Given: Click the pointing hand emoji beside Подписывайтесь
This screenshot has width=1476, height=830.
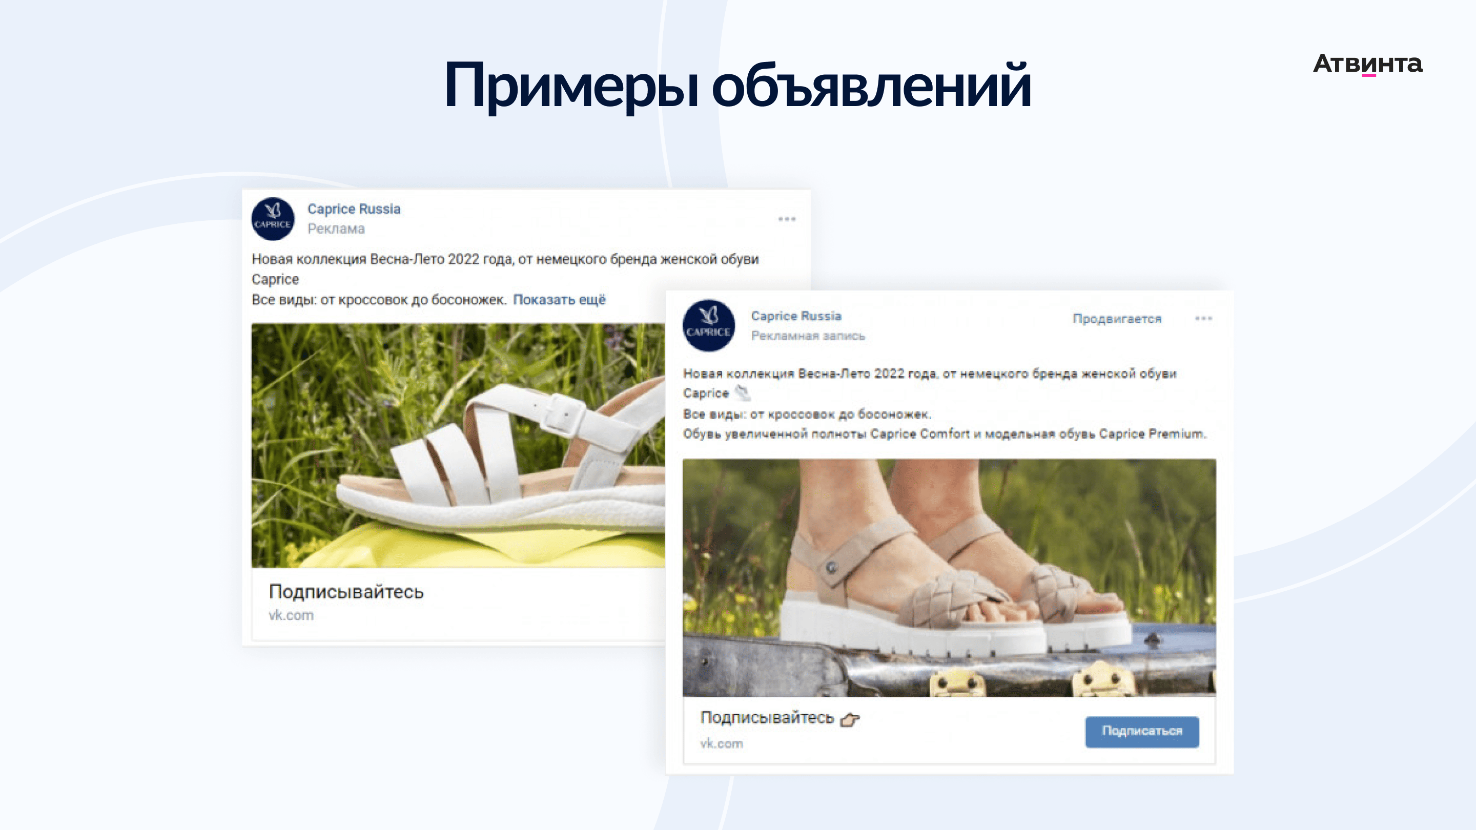Looking at the screenshot, I should (x=850, y=719).
